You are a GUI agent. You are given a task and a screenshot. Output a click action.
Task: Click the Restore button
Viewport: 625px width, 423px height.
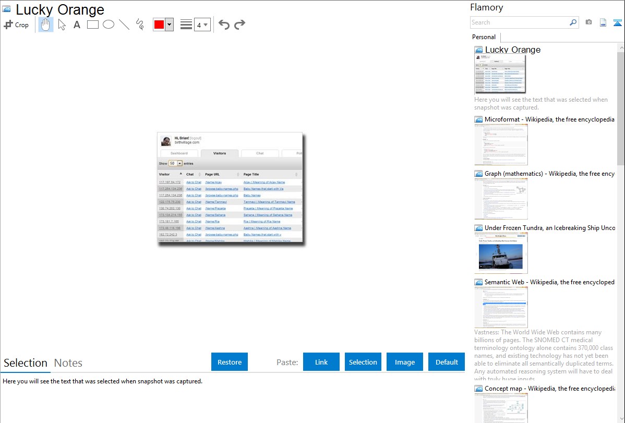[x=230, y=362]
